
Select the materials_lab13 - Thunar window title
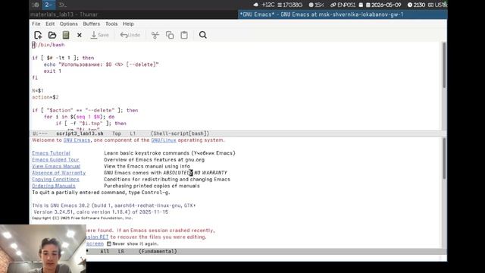click(x=64, y=14)
